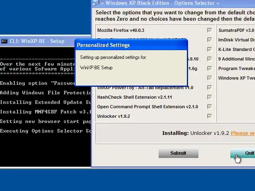Toggle the Open Command Prompt Shell Extension checkbox
255x191 pixels.
click(210, 107)
